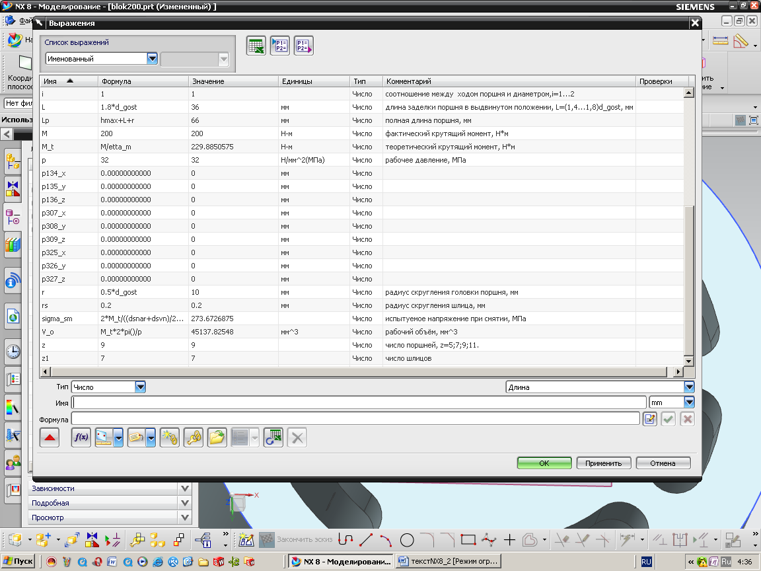Create single interpart expression link icon
The height and width of the screenshot is (571, 761).
point(170,438)
